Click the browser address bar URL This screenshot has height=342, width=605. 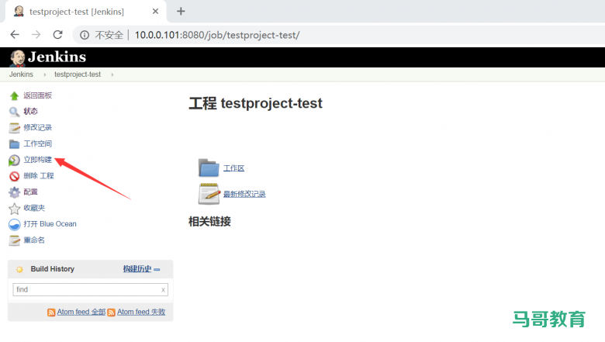click(x=217, y=35)
